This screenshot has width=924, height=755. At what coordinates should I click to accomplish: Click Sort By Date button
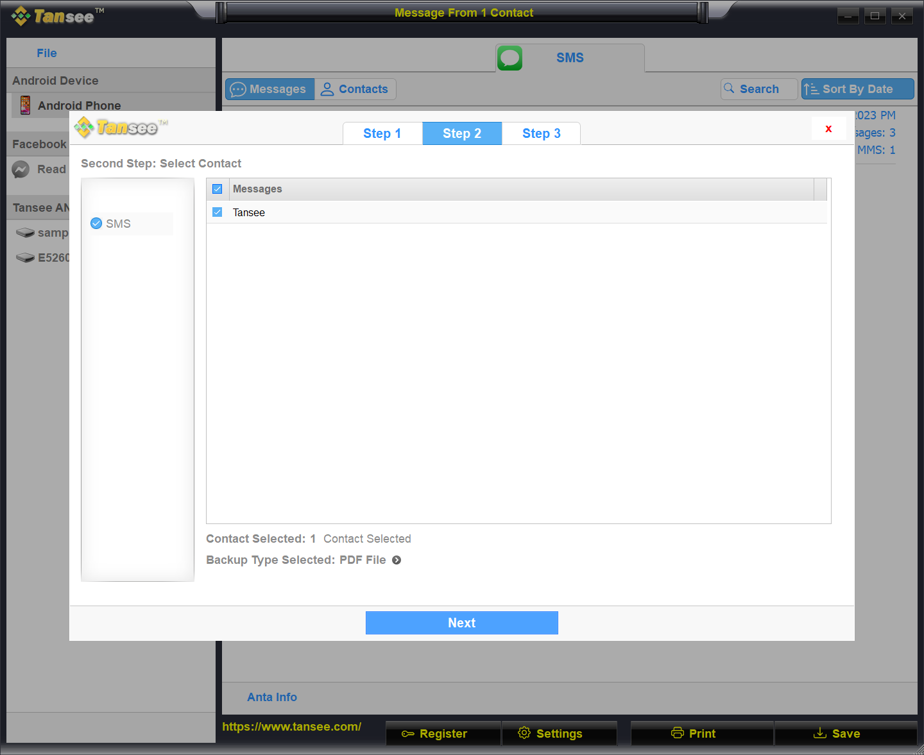[x=858, y=89]
